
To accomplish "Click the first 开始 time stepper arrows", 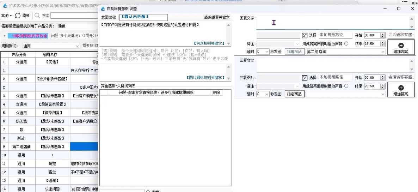I will click(382, 35).
